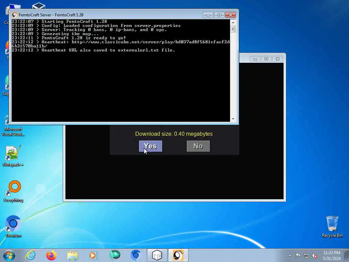
Task: Open Thorium browser from the taskbar
Action: (x=136, y=255)
